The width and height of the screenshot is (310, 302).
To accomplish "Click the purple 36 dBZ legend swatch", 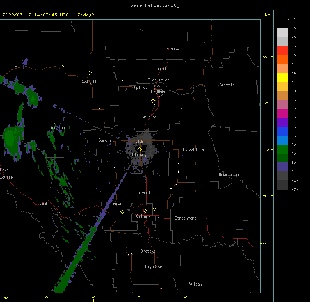I will tap(283, 122).
